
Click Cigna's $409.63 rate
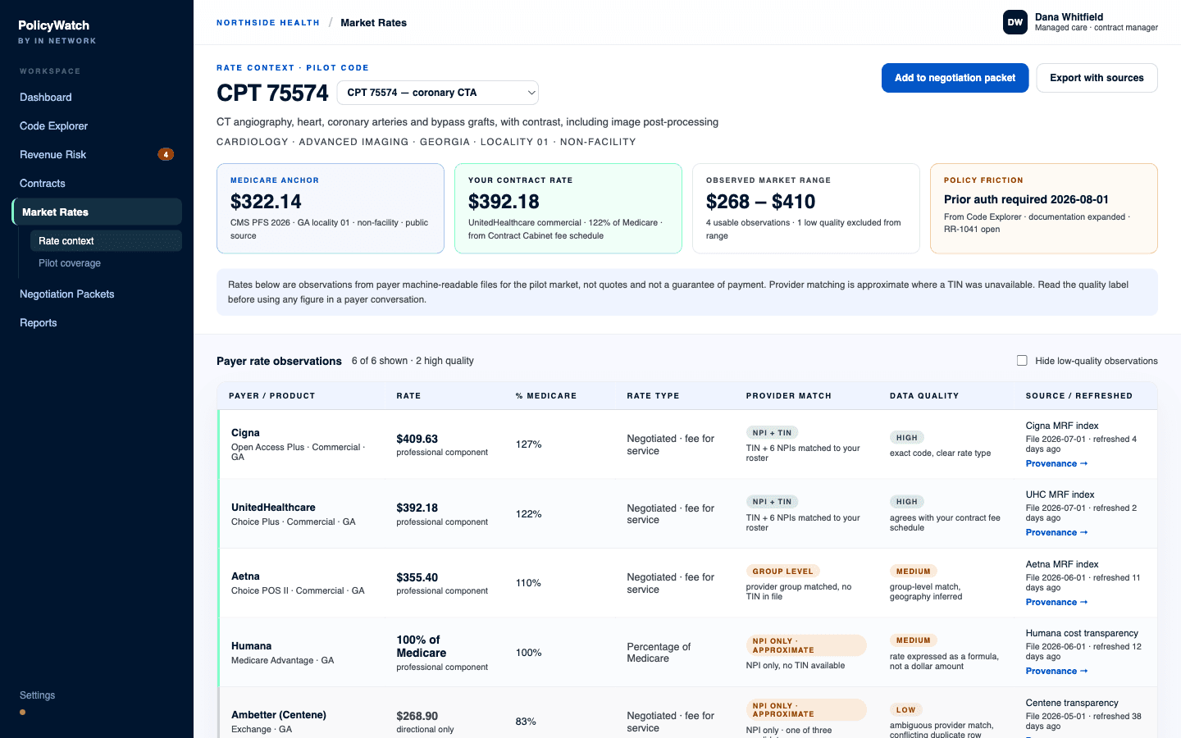(417, 439)
